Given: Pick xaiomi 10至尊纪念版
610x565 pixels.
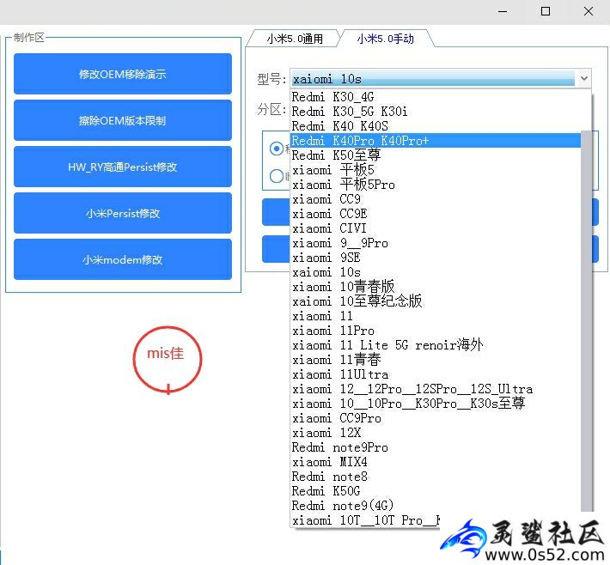Looking at the screenshot, I should coord(436,301).
